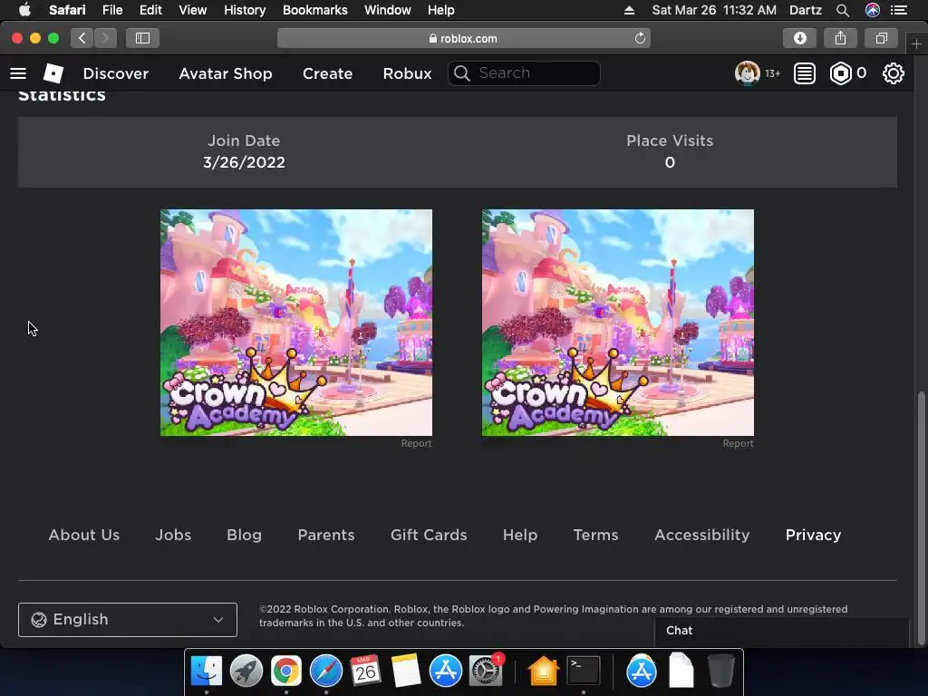The image size is (928, 696).
Task: Show Safari tab overview
Action: tap(881, 38)
